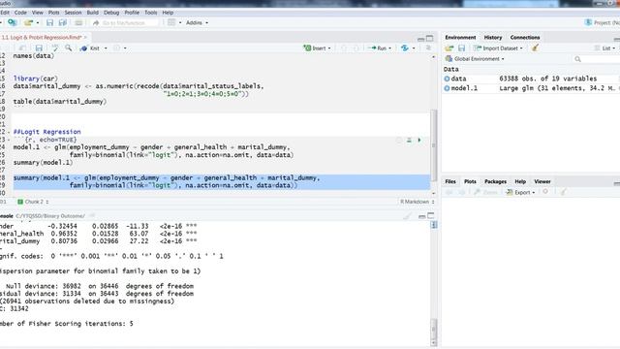
Task: Open the Chunk 2 navigation dropdown
Action: (x=33, y=202)
